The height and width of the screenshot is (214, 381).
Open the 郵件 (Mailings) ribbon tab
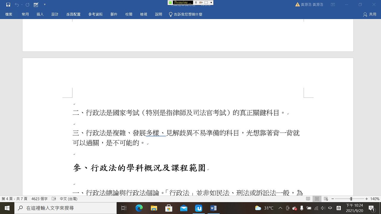(114, 14)
